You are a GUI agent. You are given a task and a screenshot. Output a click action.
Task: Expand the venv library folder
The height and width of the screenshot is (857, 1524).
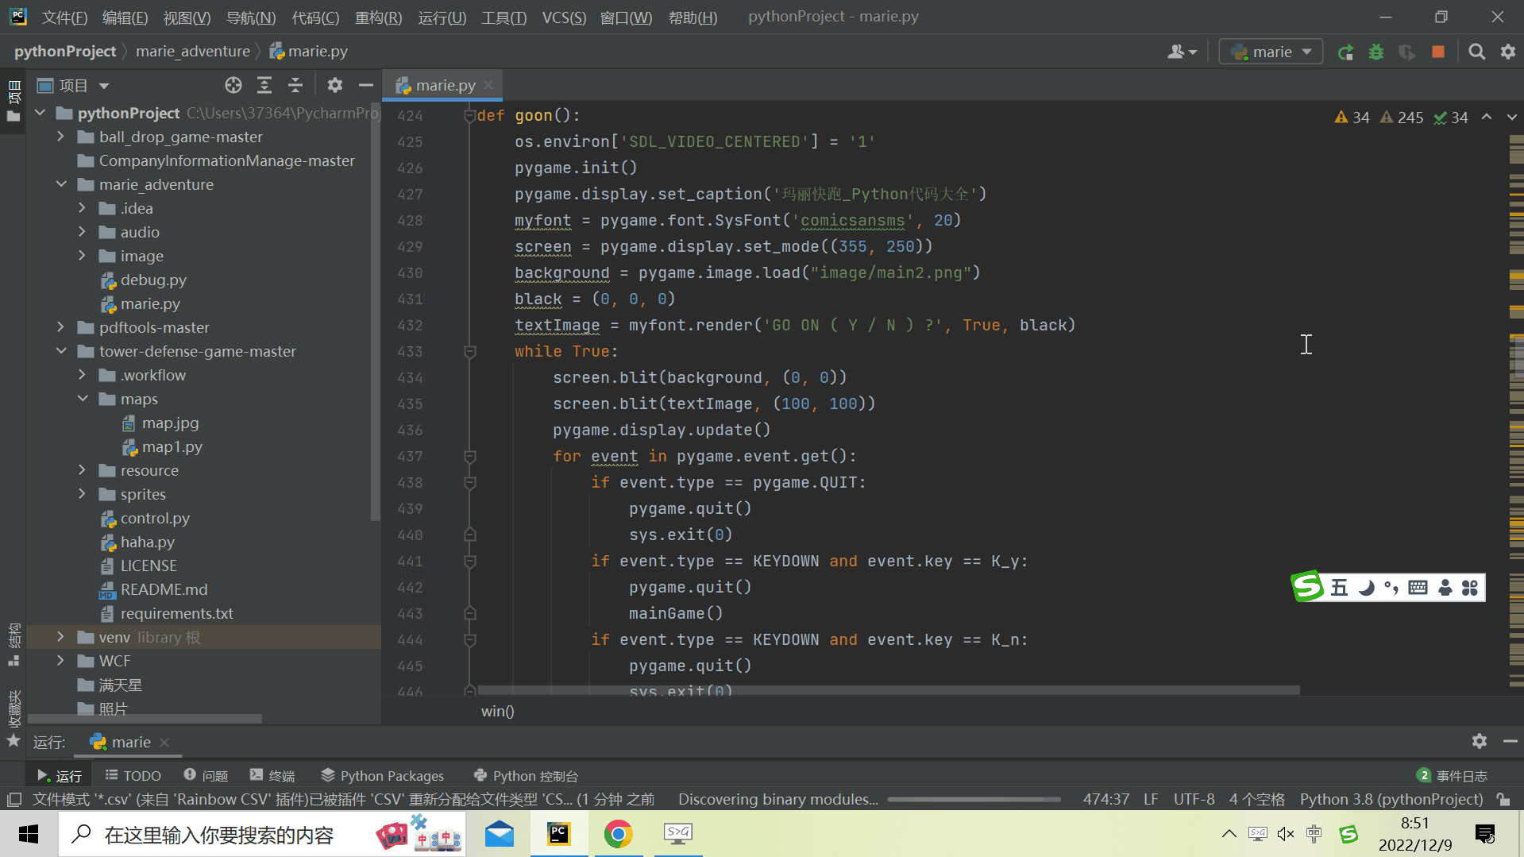[60, 637]
